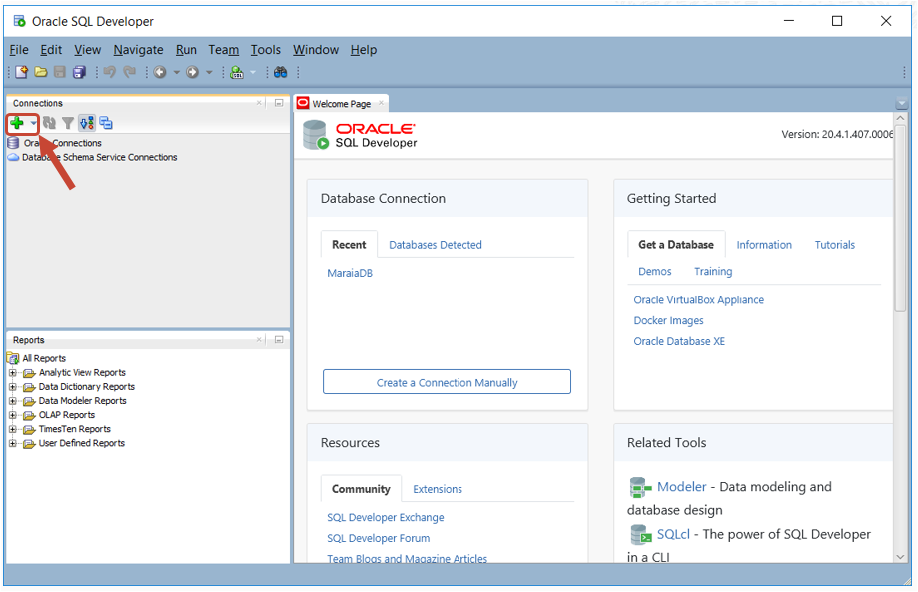Click the Create a Connection Manually button
Viewport: 918px width, 592px height.
click(446, 381)
